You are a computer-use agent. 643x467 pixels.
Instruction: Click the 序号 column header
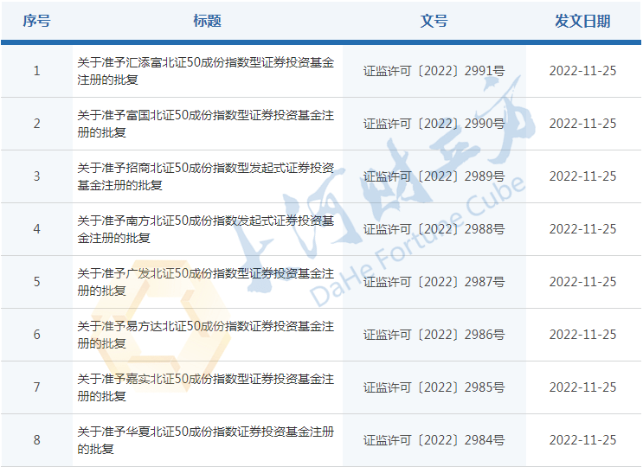36,21
